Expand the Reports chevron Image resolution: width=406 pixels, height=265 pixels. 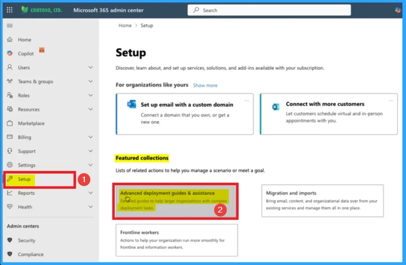tap(91, 193)
